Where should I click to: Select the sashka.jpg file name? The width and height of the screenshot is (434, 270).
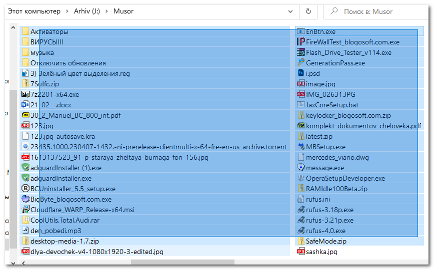[x=321, y=252]
